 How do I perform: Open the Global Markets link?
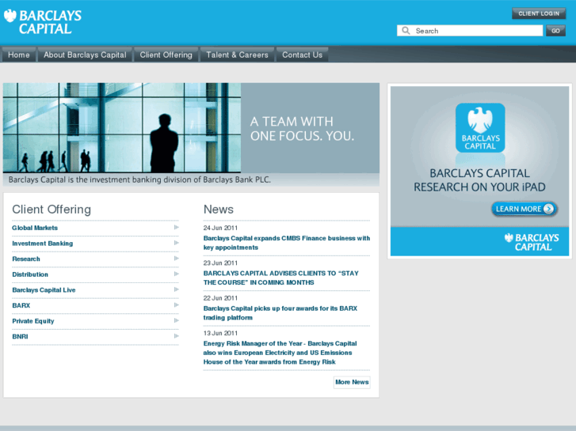pyautogui.click(x=35, y=228)
